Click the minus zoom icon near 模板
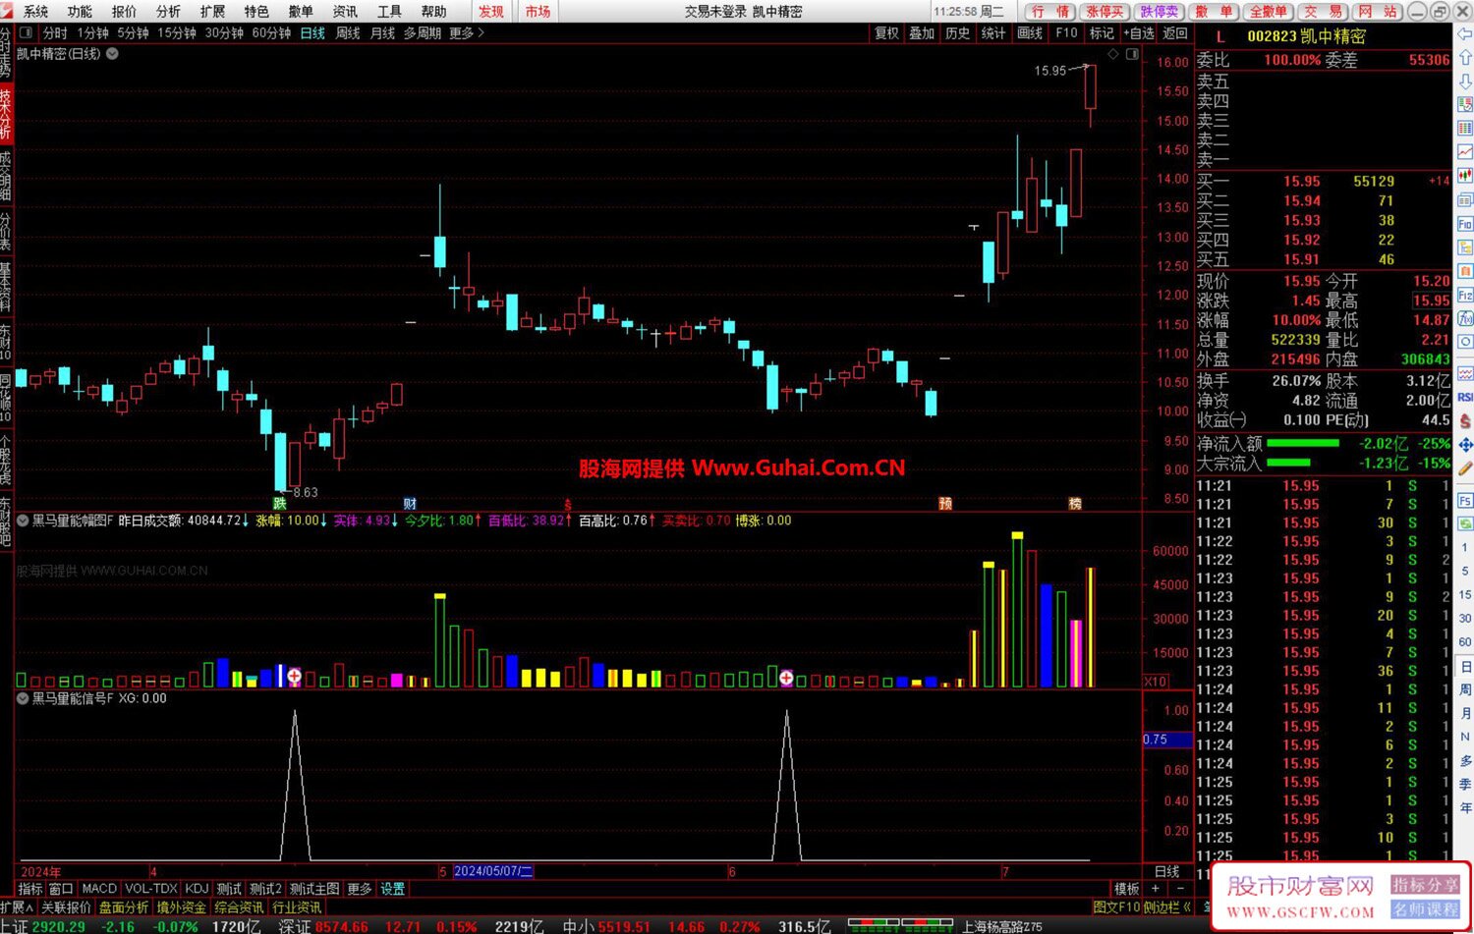This screenshot has width=1474, height=934. [x=1179, y=889]
